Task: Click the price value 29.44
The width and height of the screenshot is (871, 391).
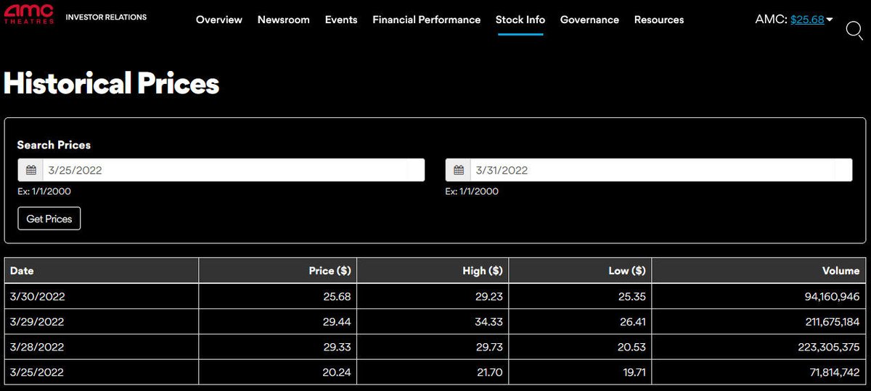Action: (x=337, y=321)
